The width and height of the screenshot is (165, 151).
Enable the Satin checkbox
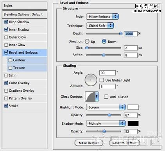[x=6, y=75]
